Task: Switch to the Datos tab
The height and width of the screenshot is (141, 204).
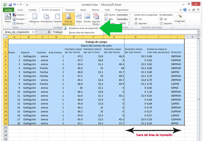Action: (x=83, y=10)
